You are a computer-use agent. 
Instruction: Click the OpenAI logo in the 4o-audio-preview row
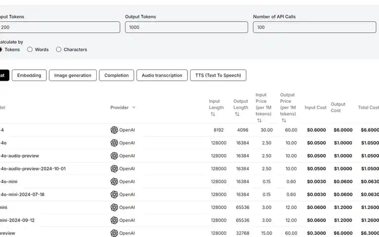coord(114,156)
